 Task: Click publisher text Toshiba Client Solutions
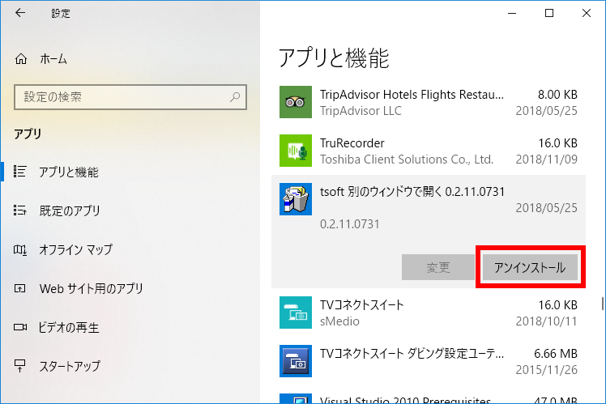407,159
